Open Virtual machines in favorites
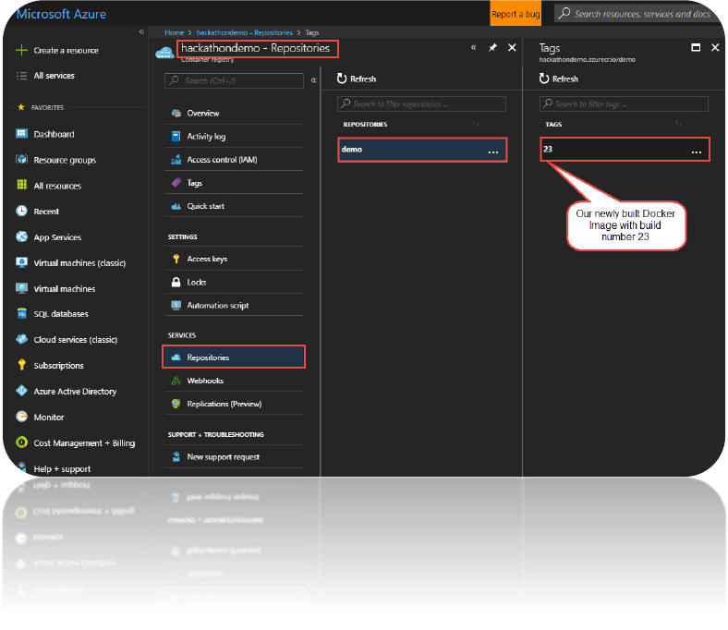The width and height of the screenshot is (728, 630). point(64,289)
